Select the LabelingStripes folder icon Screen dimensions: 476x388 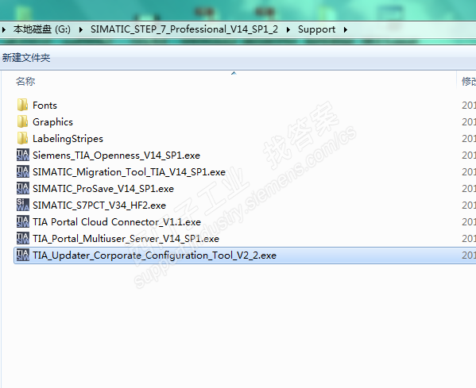pyautogui.click(x=22, y=139)
